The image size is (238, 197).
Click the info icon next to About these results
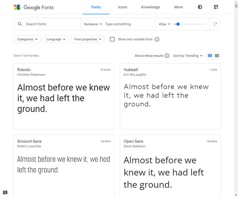tap(167, 56)
